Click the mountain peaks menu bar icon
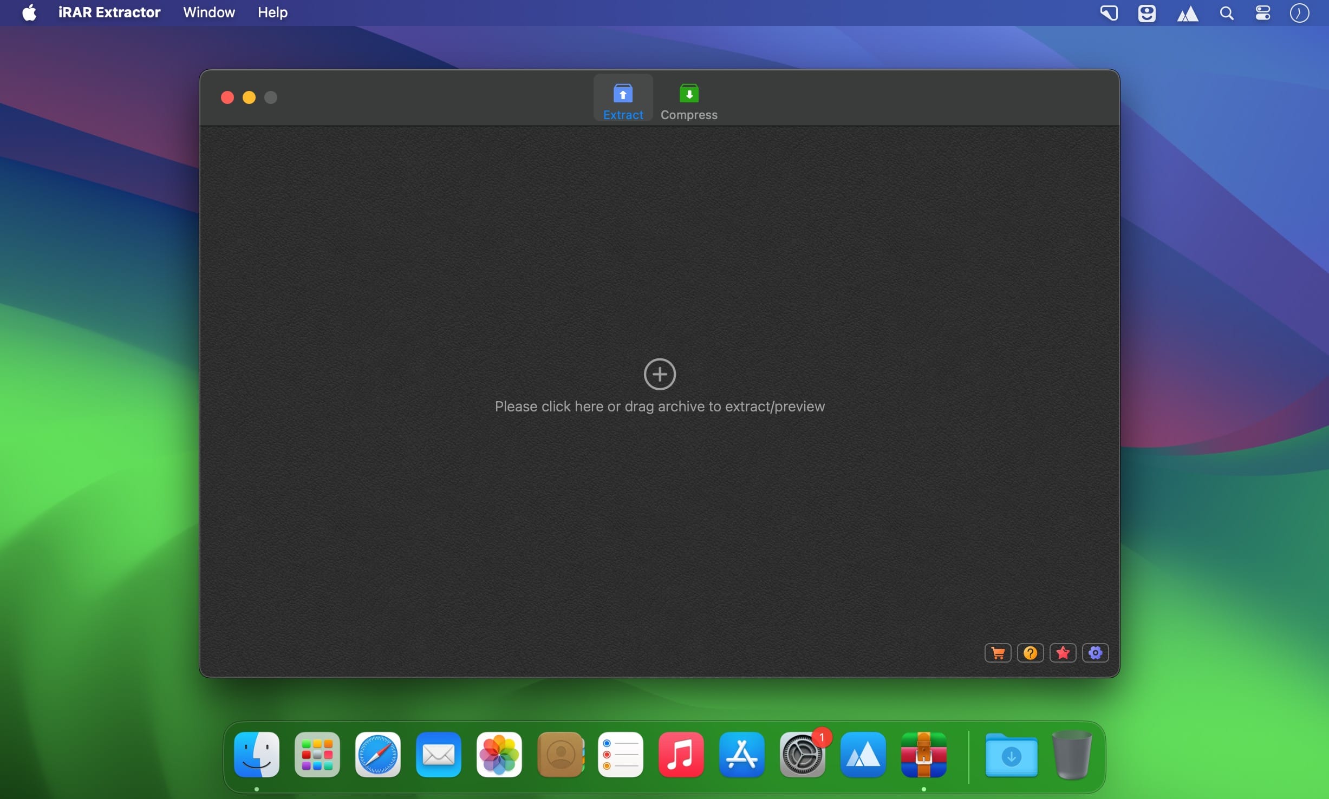Screen dimensions: 1329x799 tap(1187, 13)
